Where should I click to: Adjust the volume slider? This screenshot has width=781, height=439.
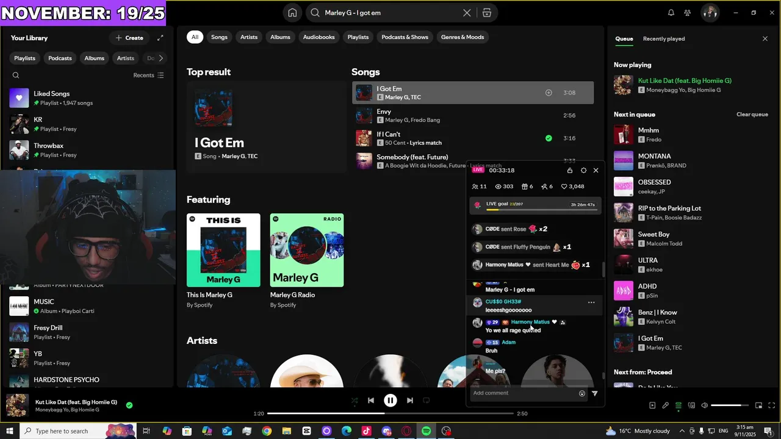[x=730, y=405]
